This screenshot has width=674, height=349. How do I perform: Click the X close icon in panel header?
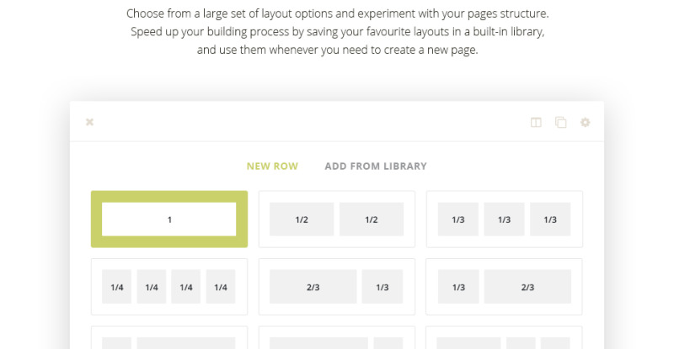89,122
